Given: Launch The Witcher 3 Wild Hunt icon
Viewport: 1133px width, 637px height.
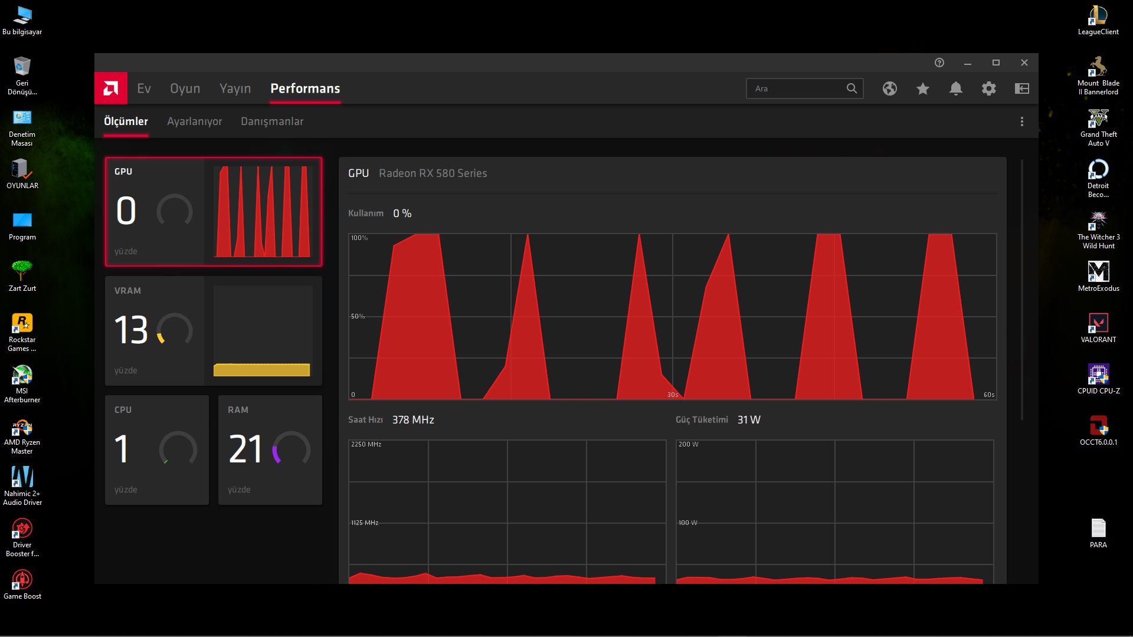Looking at the screenshot, I should [x=1098, y=230].
